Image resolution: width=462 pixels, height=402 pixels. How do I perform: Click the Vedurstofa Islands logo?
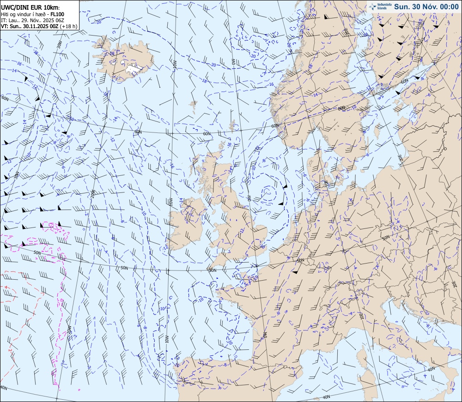(x=380, y=6)
